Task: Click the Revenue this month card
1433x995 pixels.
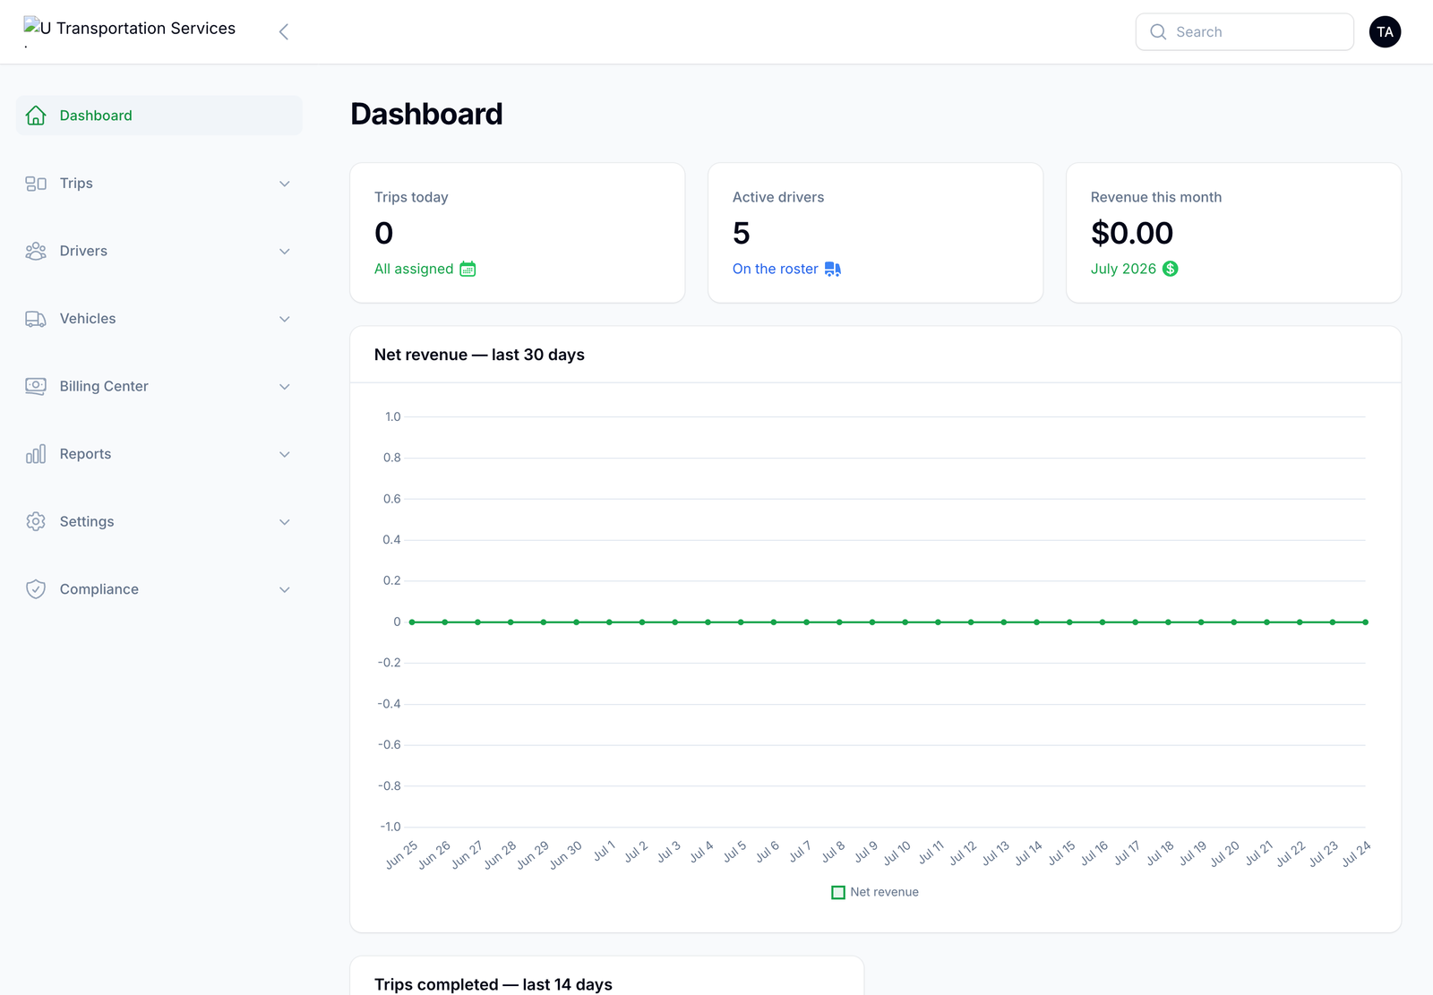Action: (1234, 233)
